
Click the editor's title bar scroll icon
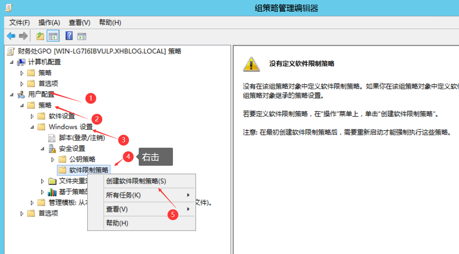[9, 7]
